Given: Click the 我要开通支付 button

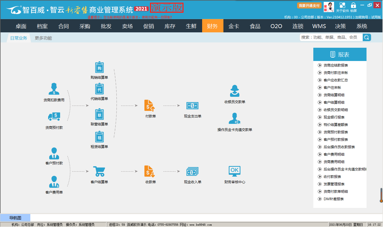Looking at the screenshot, I should (x=309, y=6).
